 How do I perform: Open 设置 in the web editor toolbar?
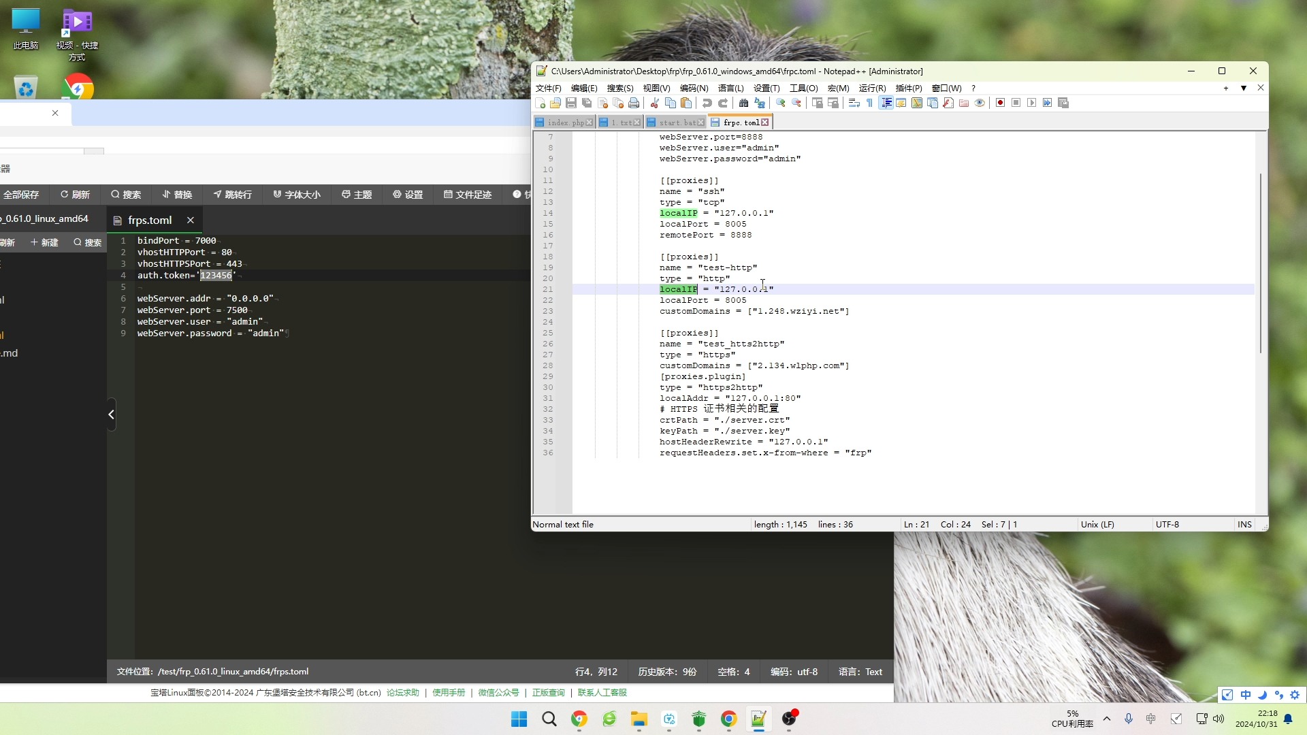tap(408, 195)
